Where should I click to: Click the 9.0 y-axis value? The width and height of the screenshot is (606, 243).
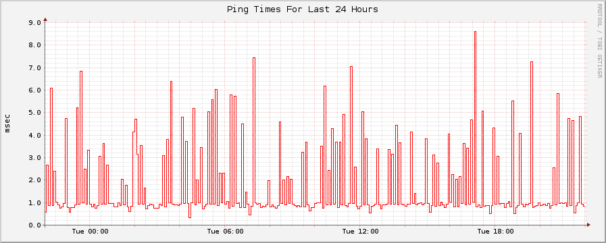tap(34, 22)
